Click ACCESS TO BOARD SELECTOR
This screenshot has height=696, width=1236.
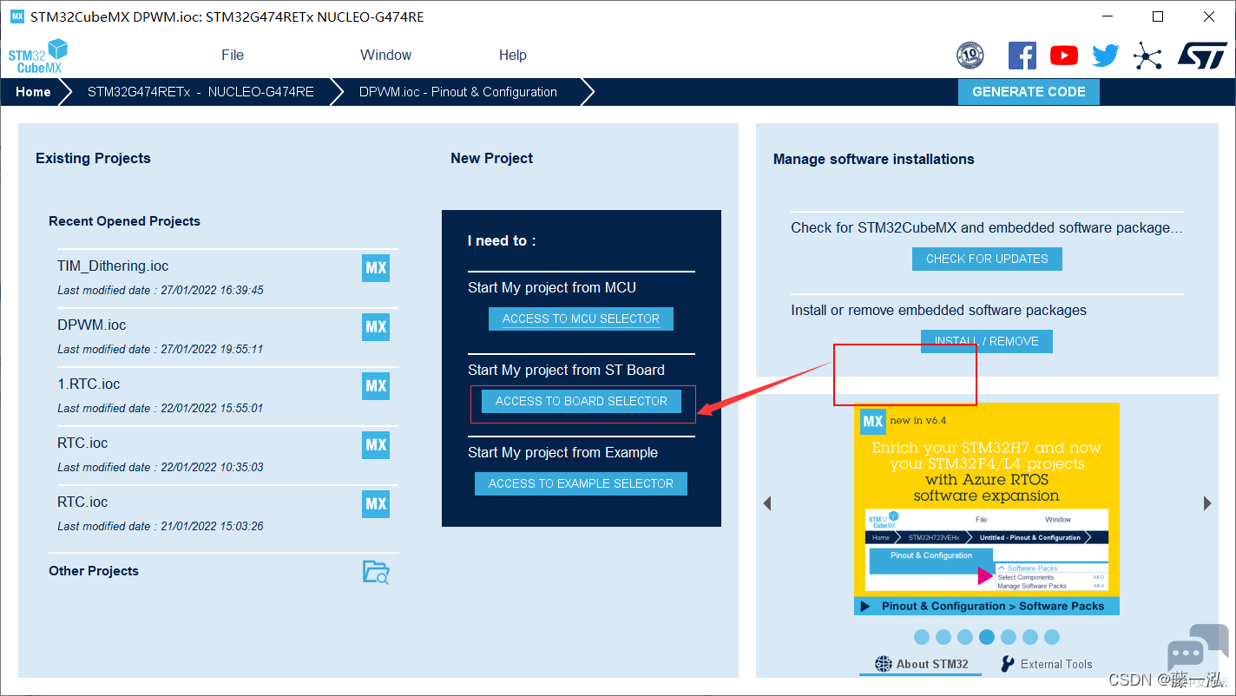pos(582,401)
